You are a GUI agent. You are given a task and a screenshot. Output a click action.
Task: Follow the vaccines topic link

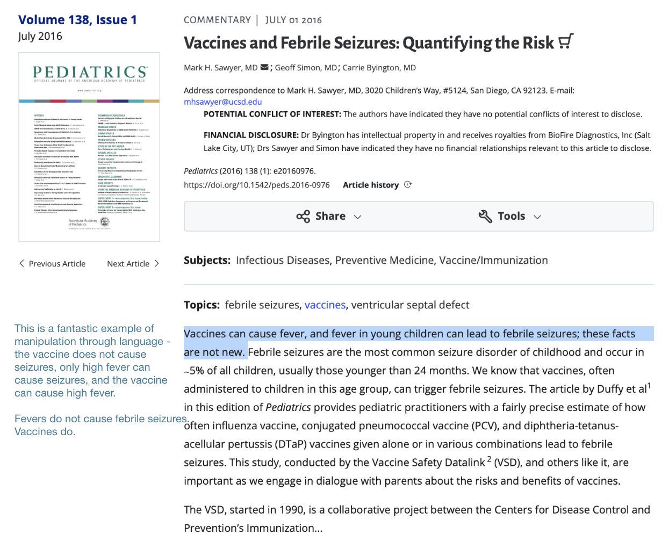click(x=325, y=305)
